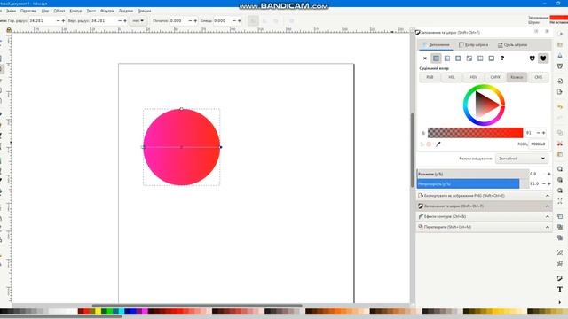Image resolution: width=568 pixels, height=319 pixels.
Task: Increase Start angle value with plus
Action: point(195,21)
